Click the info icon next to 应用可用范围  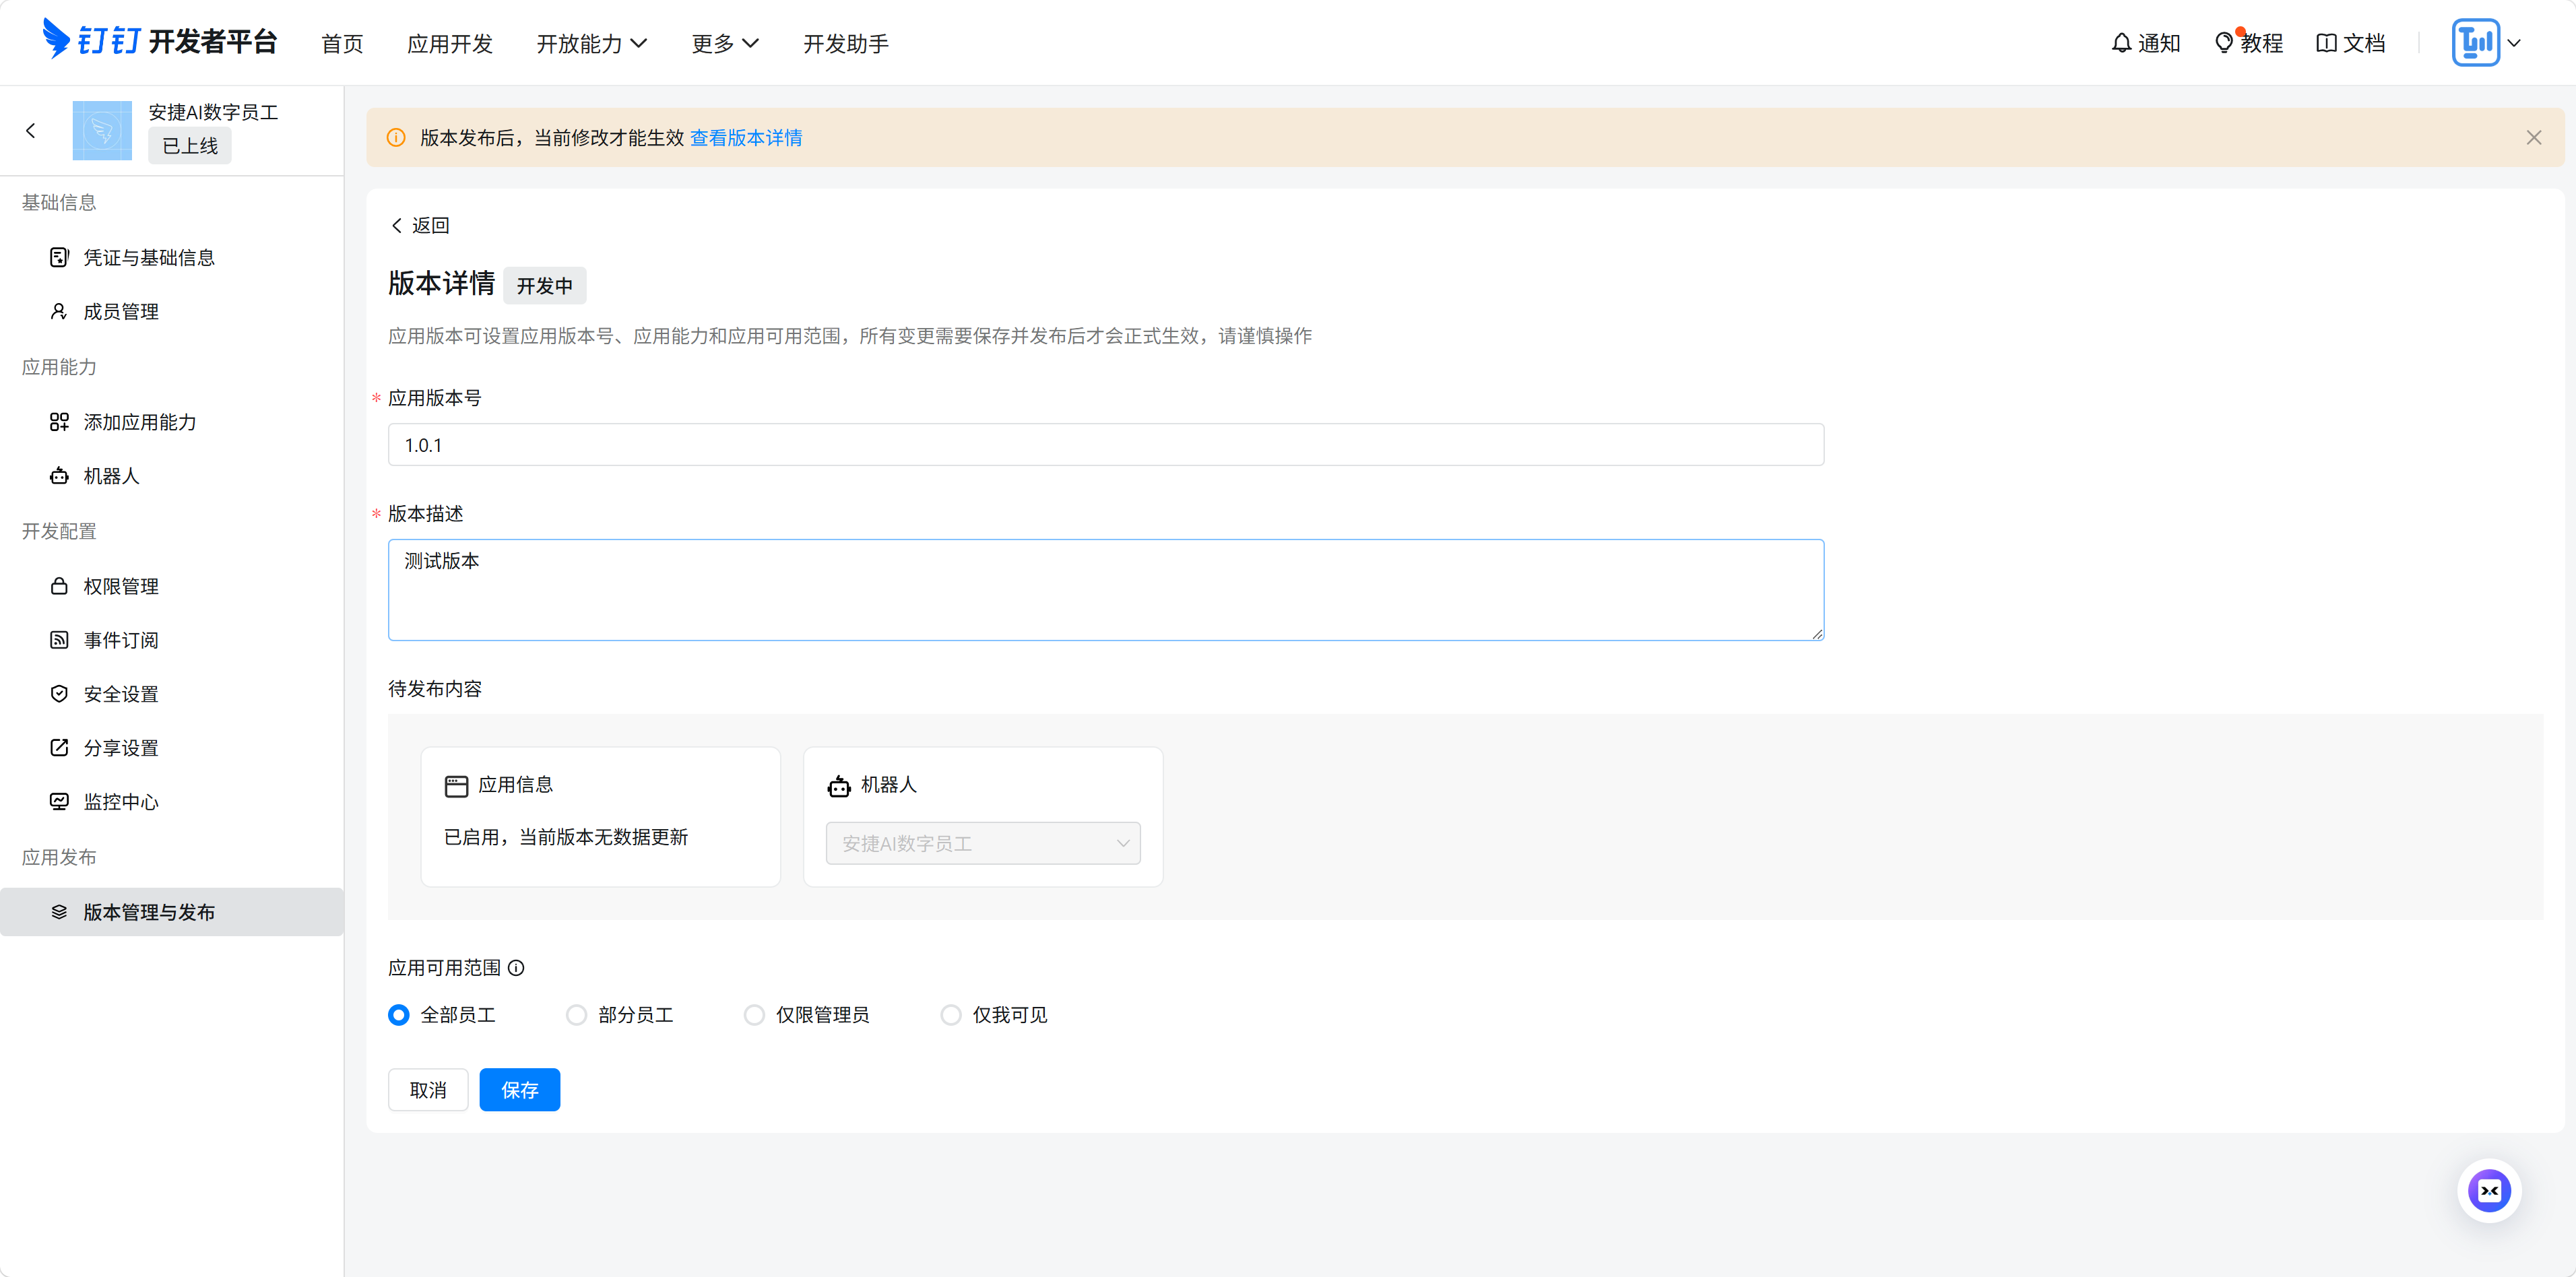coord(516,968)
